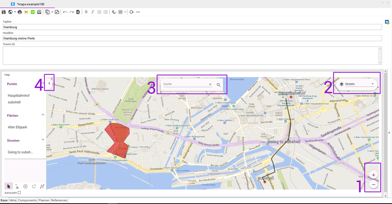
Task: Open the dropdown arrow beside the alignment icon
Action: (125, 12)
